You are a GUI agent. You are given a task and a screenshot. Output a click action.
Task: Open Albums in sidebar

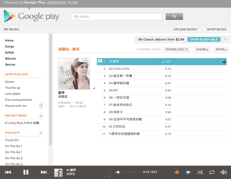10,59
